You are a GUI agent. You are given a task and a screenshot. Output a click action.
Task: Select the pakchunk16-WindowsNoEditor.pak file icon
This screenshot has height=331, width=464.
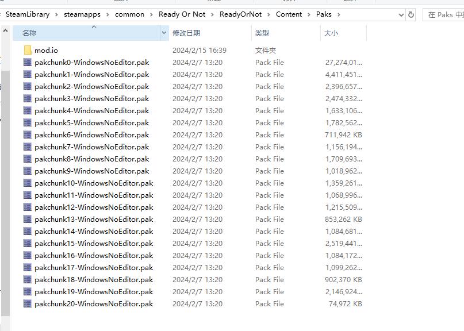click(x=28, y=256)
